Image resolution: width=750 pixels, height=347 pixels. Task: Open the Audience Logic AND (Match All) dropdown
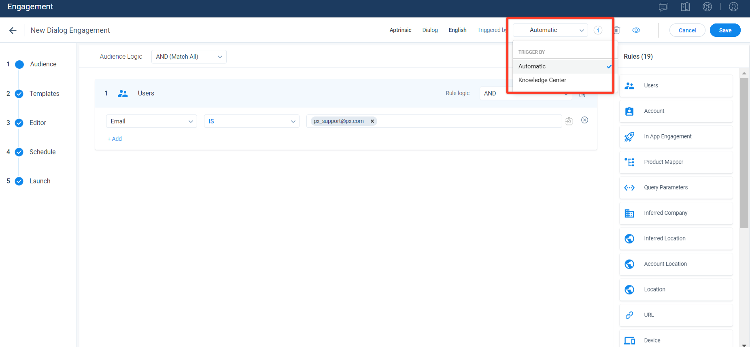coord(189,57)
